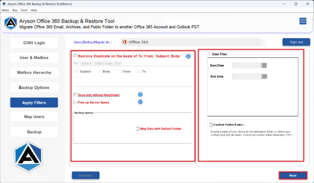Enable Save mail without Attachment

pyautogui.click(x=75, y=95)
